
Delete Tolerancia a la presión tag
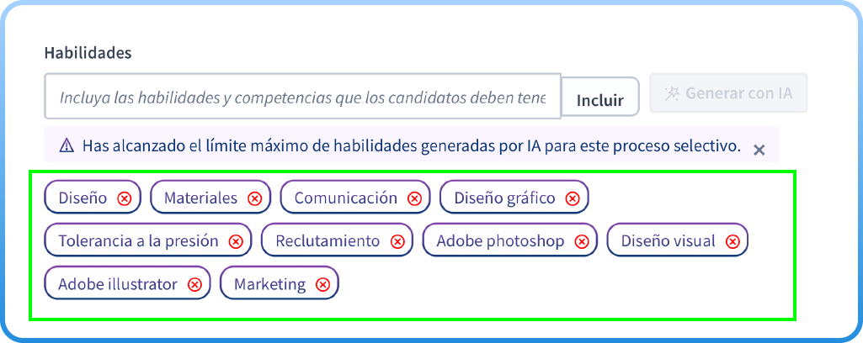coord(236,241)
